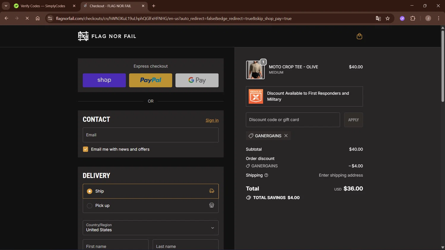Open the browser extensions puzzle icon
The image size is (445, 250).
(413, 18)
